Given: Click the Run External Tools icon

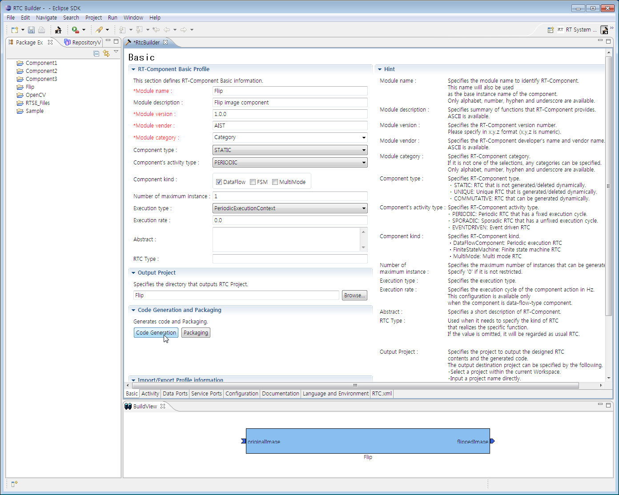Looking at the screenshot, I should 75,30.
